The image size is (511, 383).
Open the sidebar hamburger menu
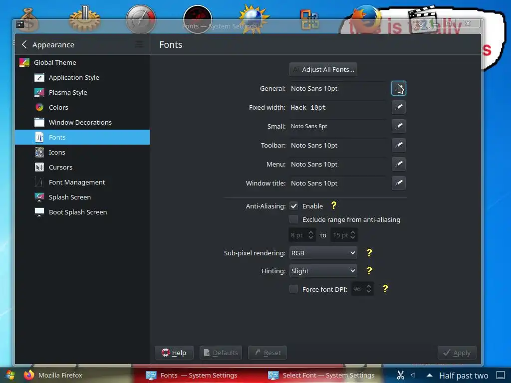point(139,44)
